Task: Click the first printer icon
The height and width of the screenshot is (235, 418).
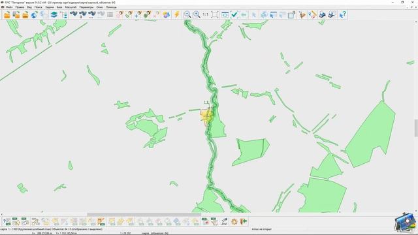Action: tap(322, 14)
